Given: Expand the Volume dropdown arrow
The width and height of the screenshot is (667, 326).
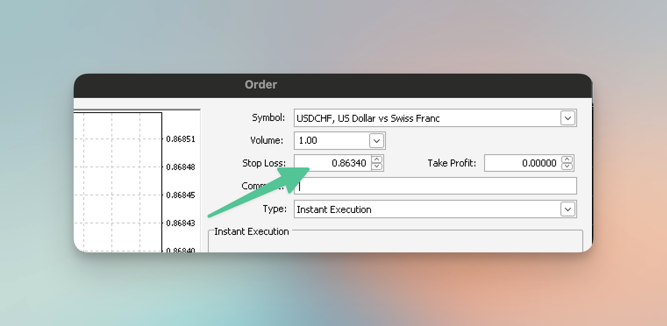Looking at the screenshot, I should coord(377,141).
